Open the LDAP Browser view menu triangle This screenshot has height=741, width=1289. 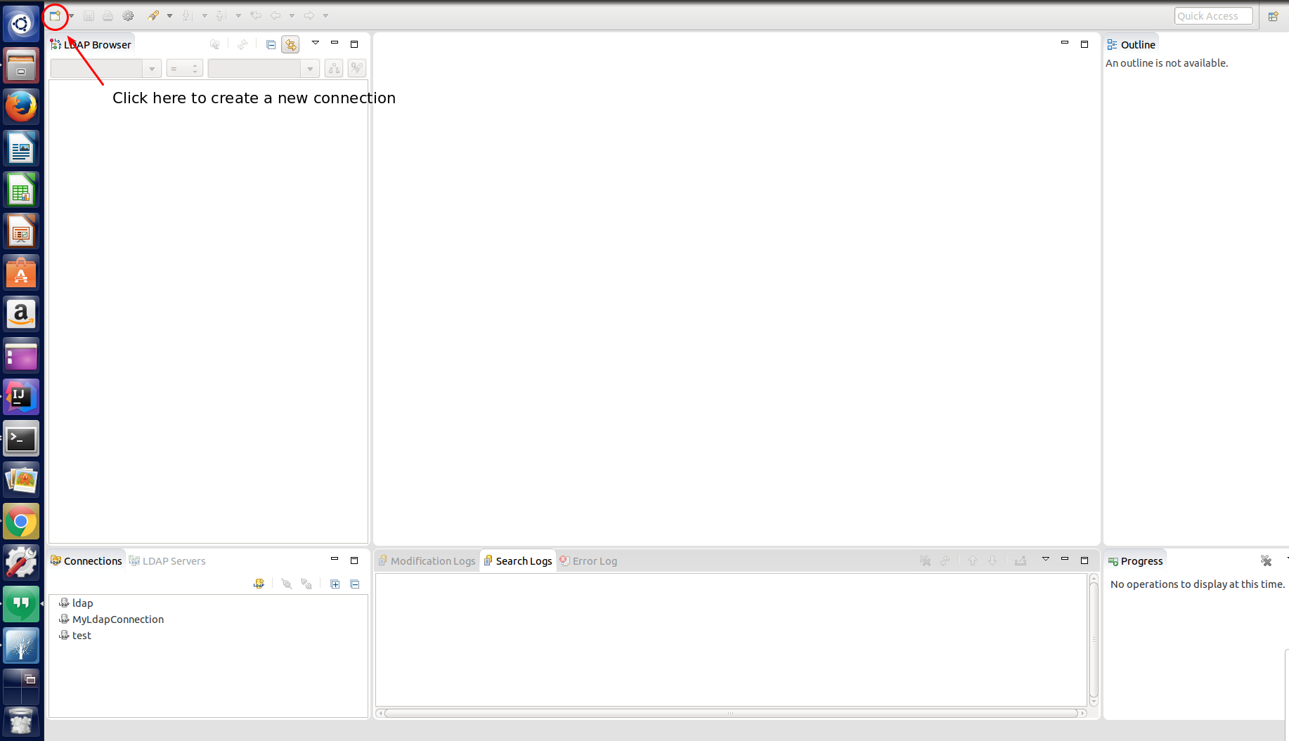316,44
